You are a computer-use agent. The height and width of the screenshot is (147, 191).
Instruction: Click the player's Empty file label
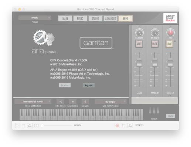pos(77,125)
